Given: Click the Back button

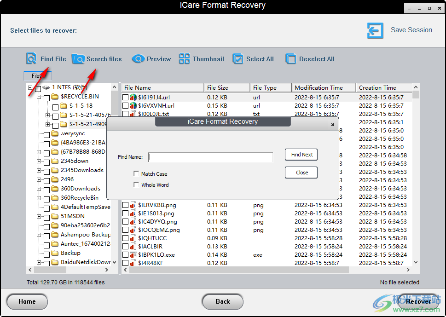Looking at the screenshot, I should click(223, 302).
